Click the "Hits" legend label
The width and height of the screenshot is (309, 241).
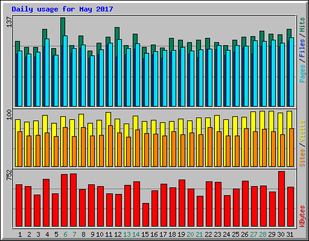pos(302,25)
